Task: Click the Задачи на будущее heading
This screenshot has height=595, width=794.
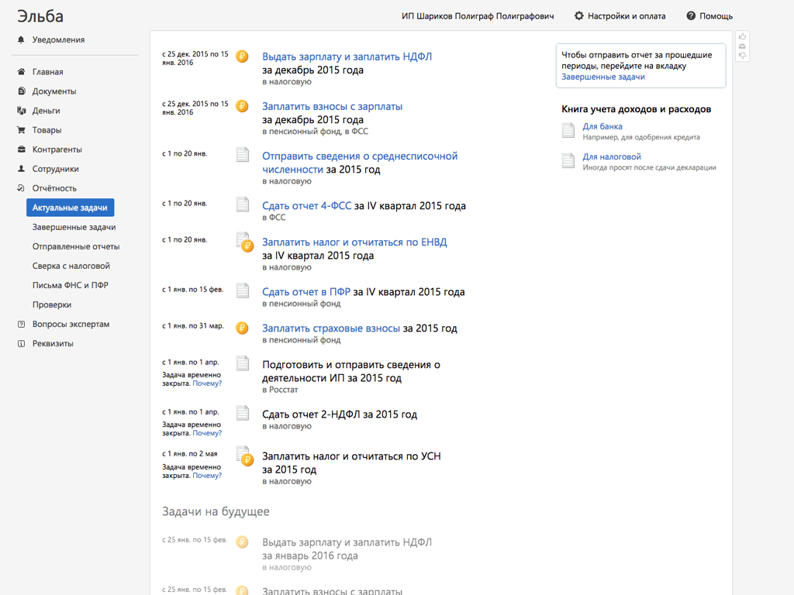Action: coord(216,511)
